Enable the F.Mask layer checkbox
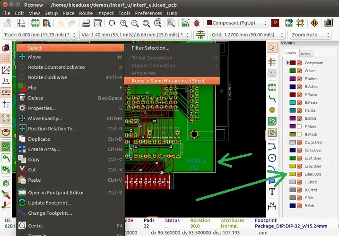Viewport: 339px width, 236px height. (299, 127)
